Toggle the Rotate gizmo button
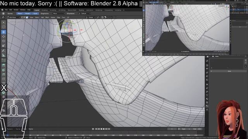 tap(28, 14)
